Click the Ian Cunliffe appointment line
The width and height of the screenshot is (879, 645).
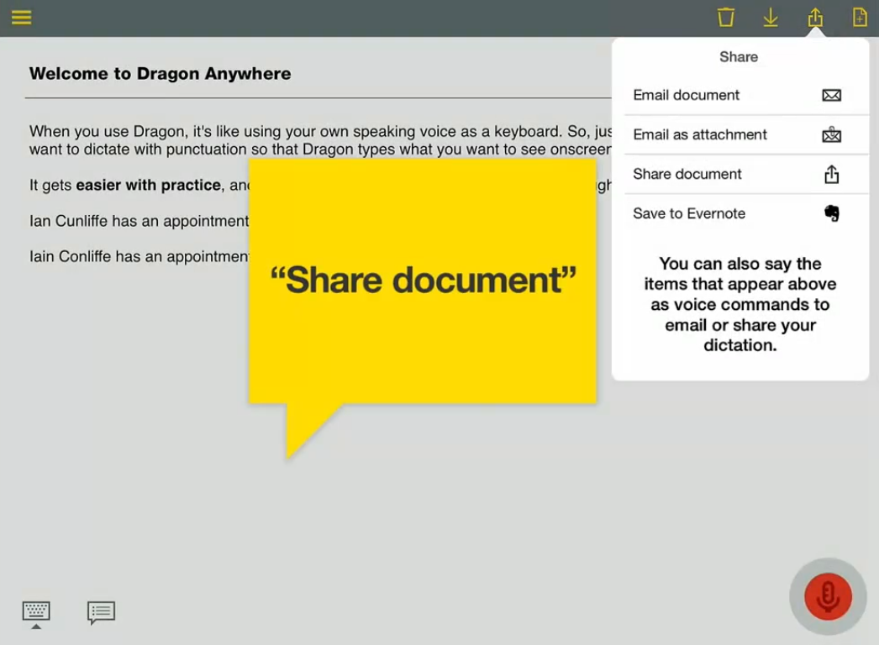139,221
